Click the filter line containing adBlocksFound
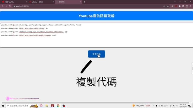 pos(24,28)
